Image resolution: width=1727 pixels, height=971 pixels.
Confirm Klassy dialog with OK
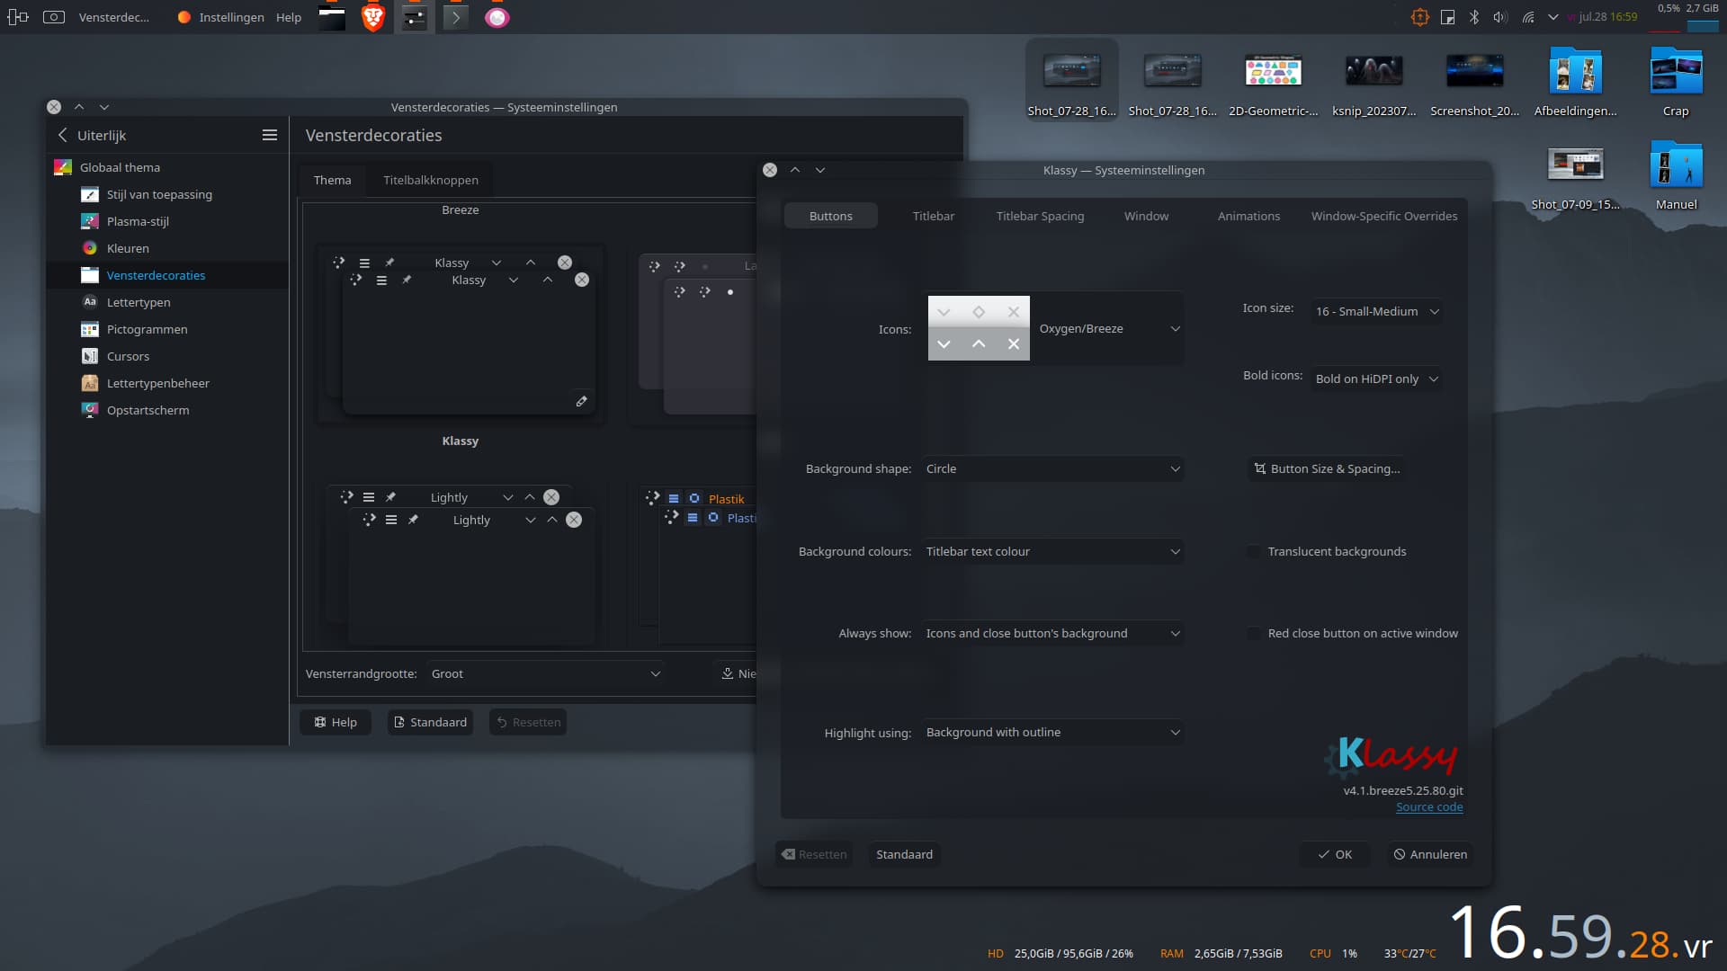[x=1335, y=854]
